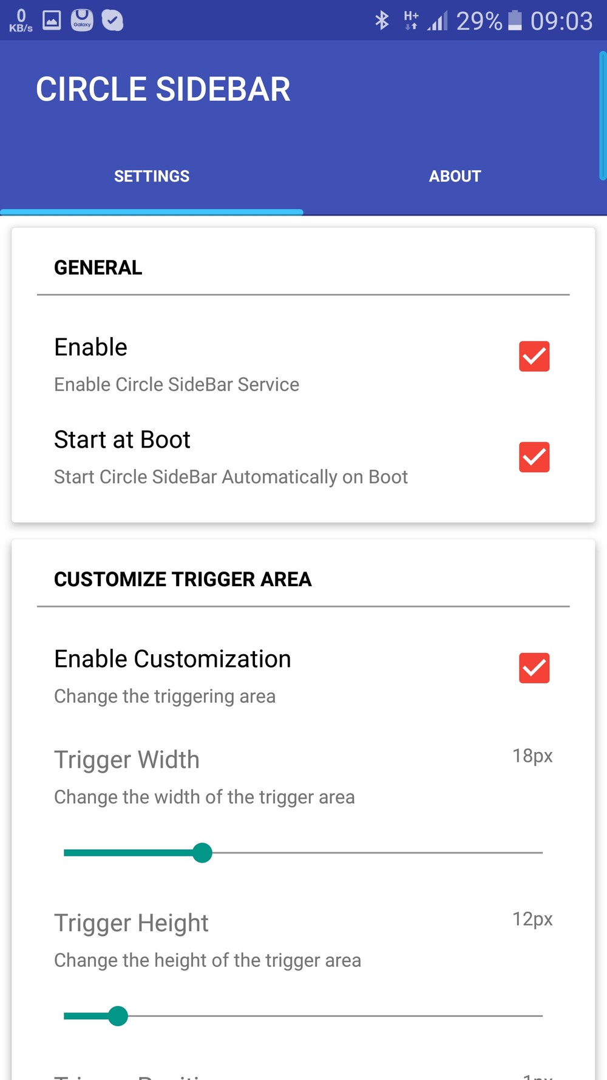This screenshot has width=607, height=1080.
Task: Click the Trigger Height slider handle
Action: coord(118,1016)
